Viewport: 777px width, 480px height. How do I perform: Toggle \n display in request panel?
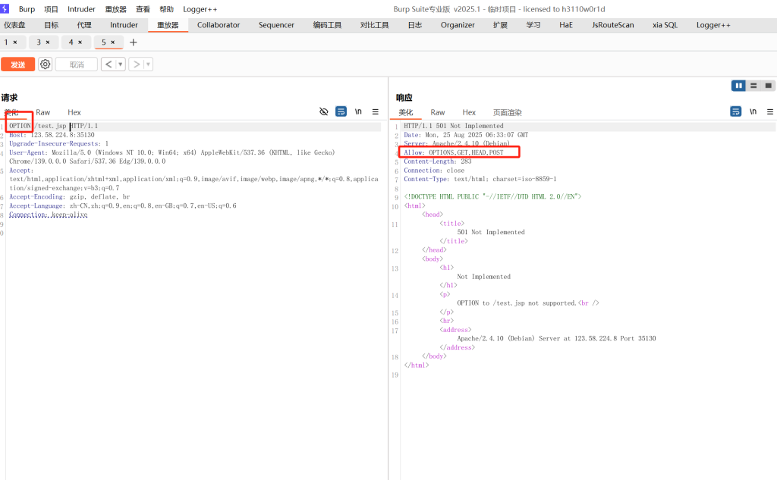click(x=358, y=111)
